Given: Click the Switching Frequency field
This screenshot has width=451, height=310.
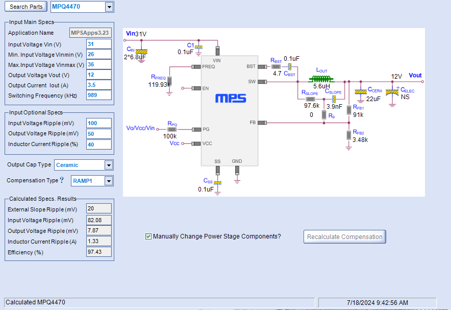Looking at the screenshot, I should [98, 96].
